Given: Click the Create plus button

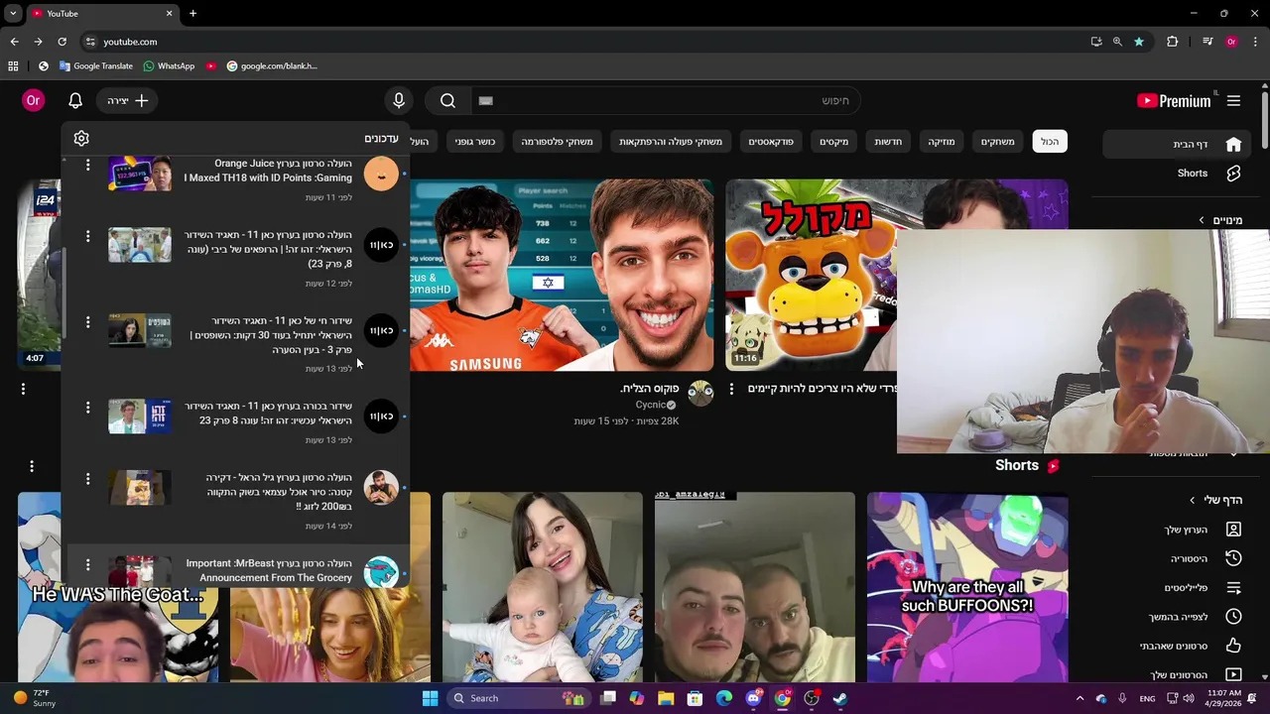Looking at the screenshot, I should (x=128, y=100).
